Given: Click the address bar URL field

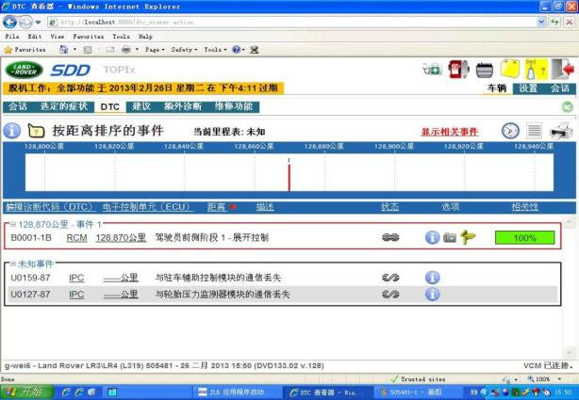Looking at the screenshot, I should tap(292, 23).
